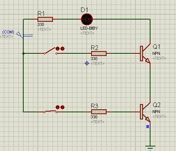This screenshot has width=176, height=151.
Task: Click the R3 reference label
Action: 95,106
